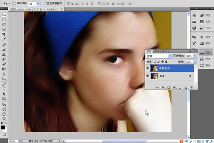Image resolution: width=214 pixels, height=143 pixels.
Task: Select the Healing Brush tool
Action: [4, 45]
